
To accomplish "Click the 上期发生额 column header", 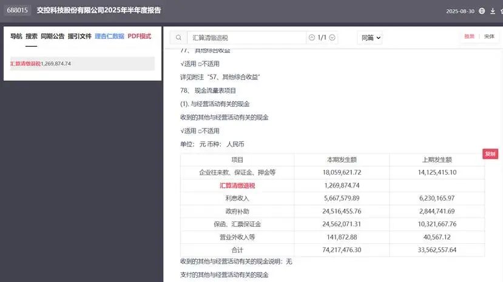I will coord(437,159).
